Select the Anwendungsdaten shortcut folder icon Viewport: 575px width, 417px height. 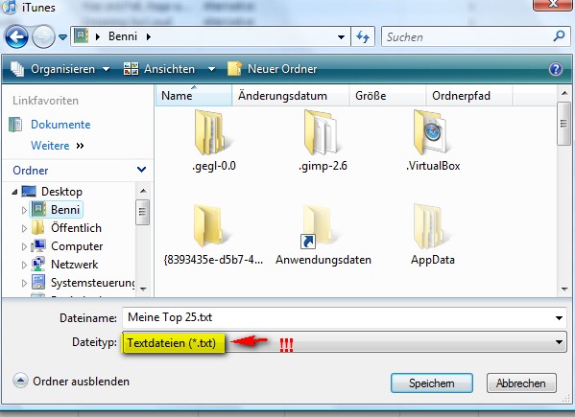[319, 227]
